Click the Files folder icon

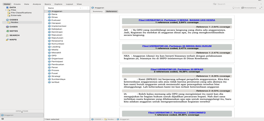point(9,10)
